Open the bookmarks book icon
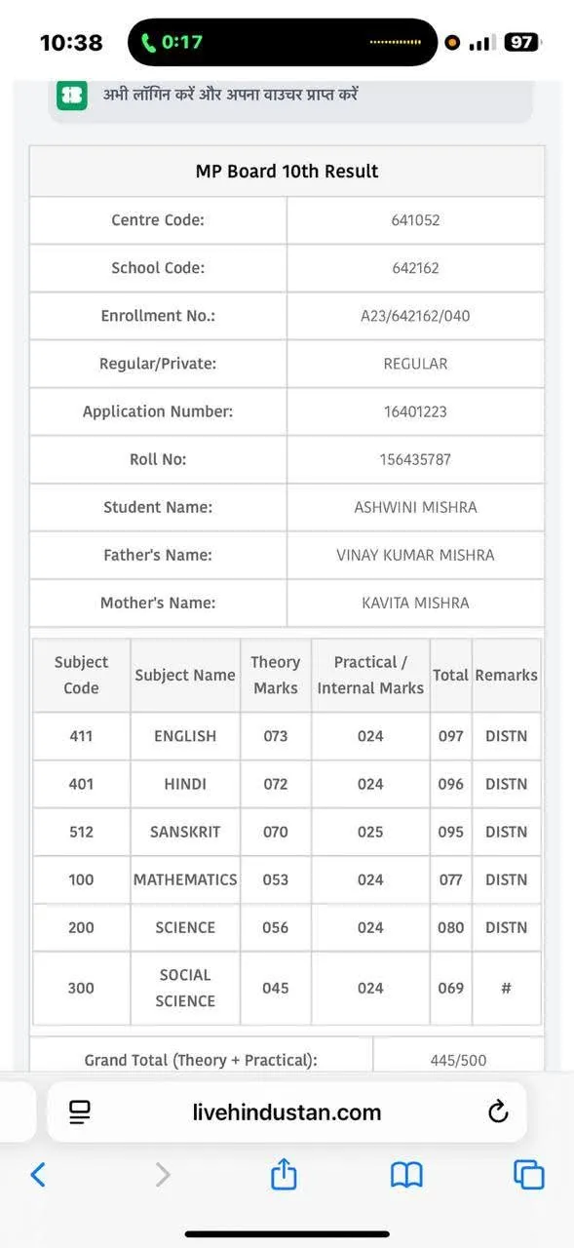The width and height of the screenshot is (574, 1248). [x=406, y=1175]
